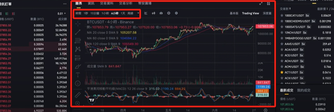Expand more time intervals dropdown arrow
This screenshot has width=334, height=112.
pos(138,13)
